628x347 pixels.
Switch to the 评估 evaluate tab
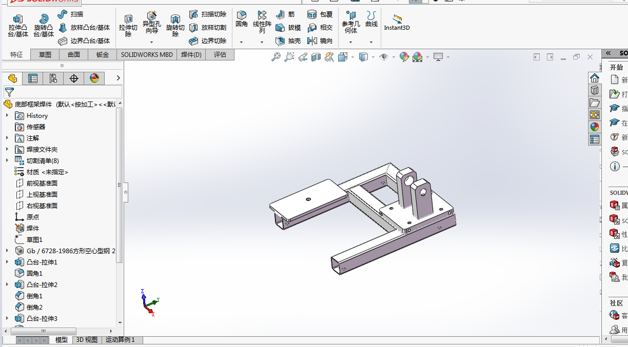220,55
